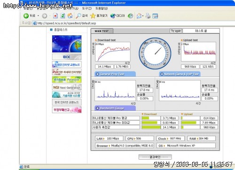Click the 8.00 Mbps download bar
The image size is (235, 170).
(x=151, y=123)
